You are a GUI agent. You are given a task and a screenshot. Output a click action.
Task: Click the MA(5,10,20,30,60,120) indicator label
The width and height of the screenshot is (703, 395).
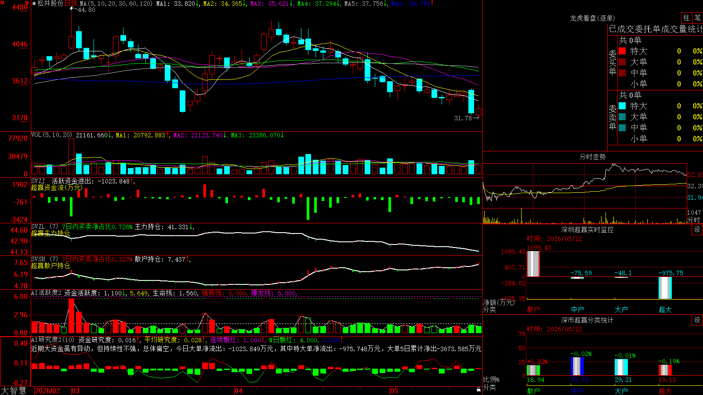116,4
